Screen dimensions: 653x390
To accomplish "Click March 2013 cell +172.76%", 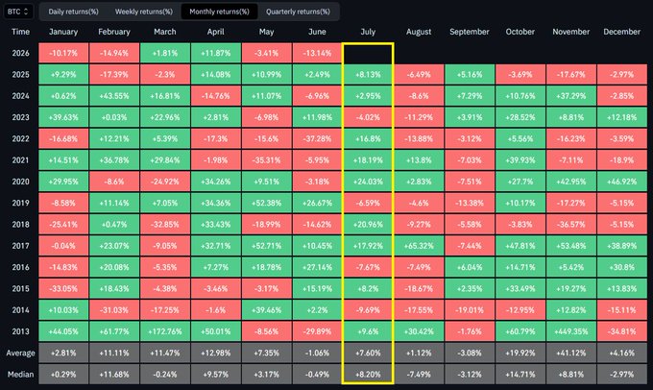I will [165, 331].
